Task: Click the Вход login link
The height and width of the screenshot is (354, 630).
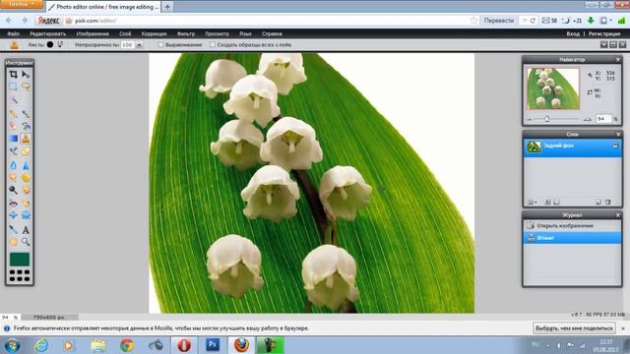Action: pyautogui.click(x=573, y=33)
